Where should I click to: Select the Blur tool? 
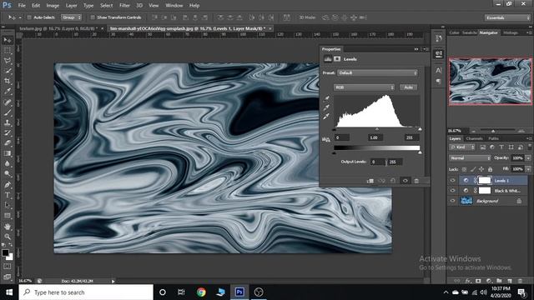(8, 163)
